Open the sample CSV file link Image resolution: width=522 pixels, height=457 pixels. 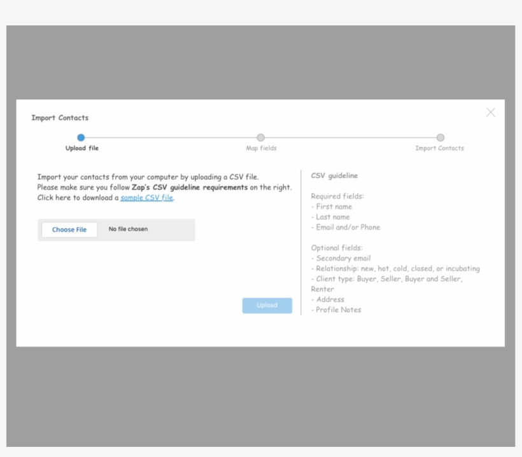click(x=146, y=198)
